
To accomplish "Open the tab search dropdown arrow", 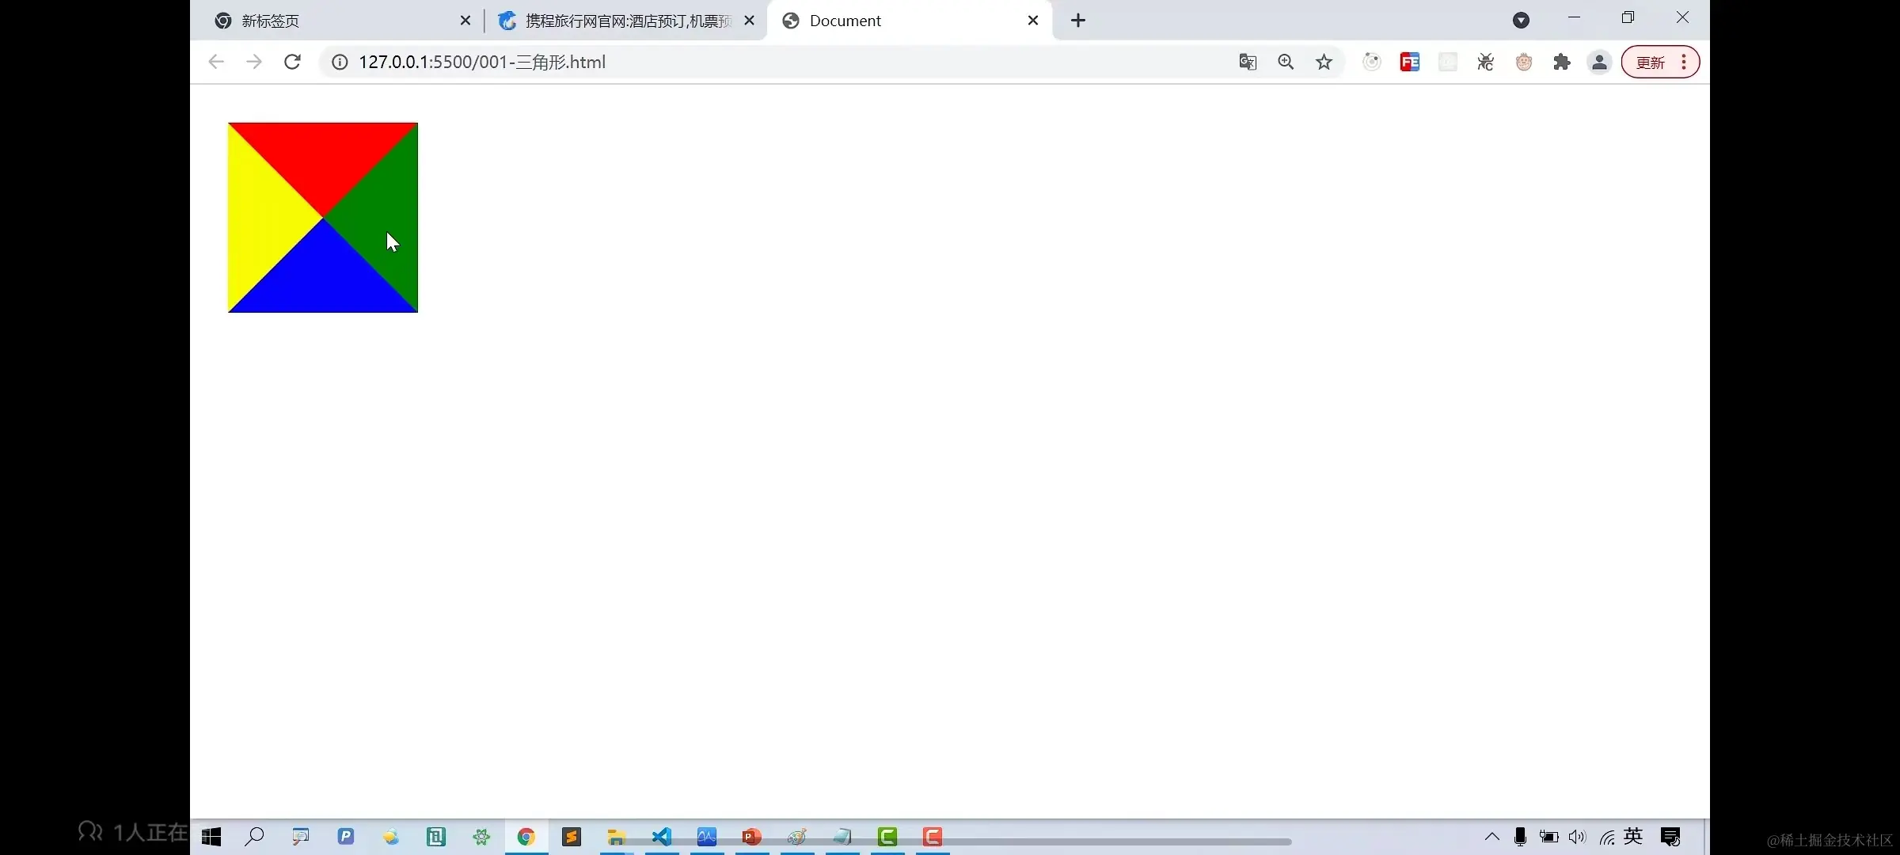I will pyautogui.click(x=1521, y=21).
